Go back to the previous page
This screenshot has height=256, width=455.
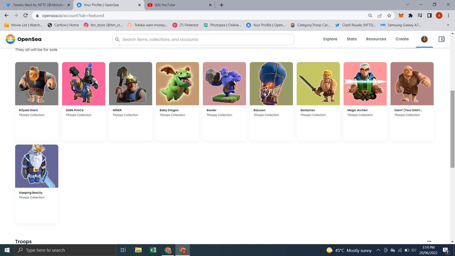[6, 16]
